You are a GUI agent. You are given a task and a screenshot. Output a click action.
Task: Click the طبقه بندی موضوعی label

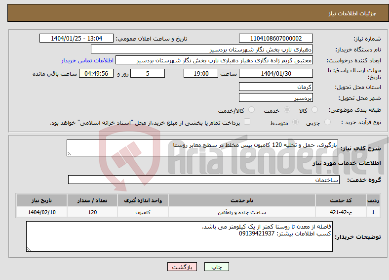355,110
